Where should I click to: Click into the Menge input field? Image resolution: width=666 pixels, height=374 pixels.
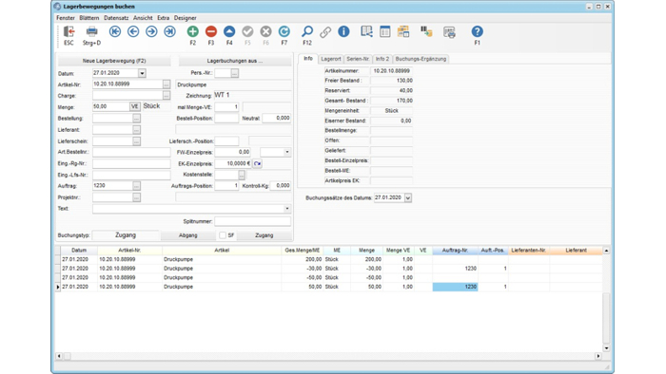111,106
